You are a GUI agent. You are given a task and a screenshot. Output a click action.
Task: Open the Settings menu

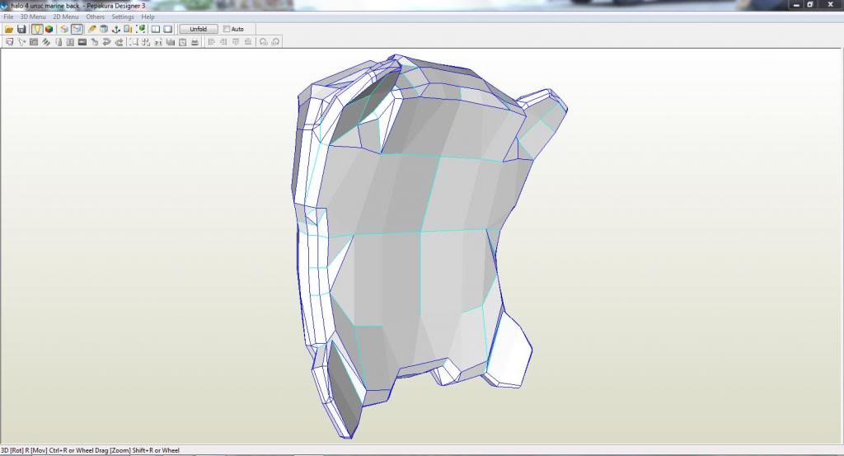(x=123, y=16)
